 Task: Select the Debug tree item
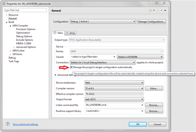(x=12, y=58)
